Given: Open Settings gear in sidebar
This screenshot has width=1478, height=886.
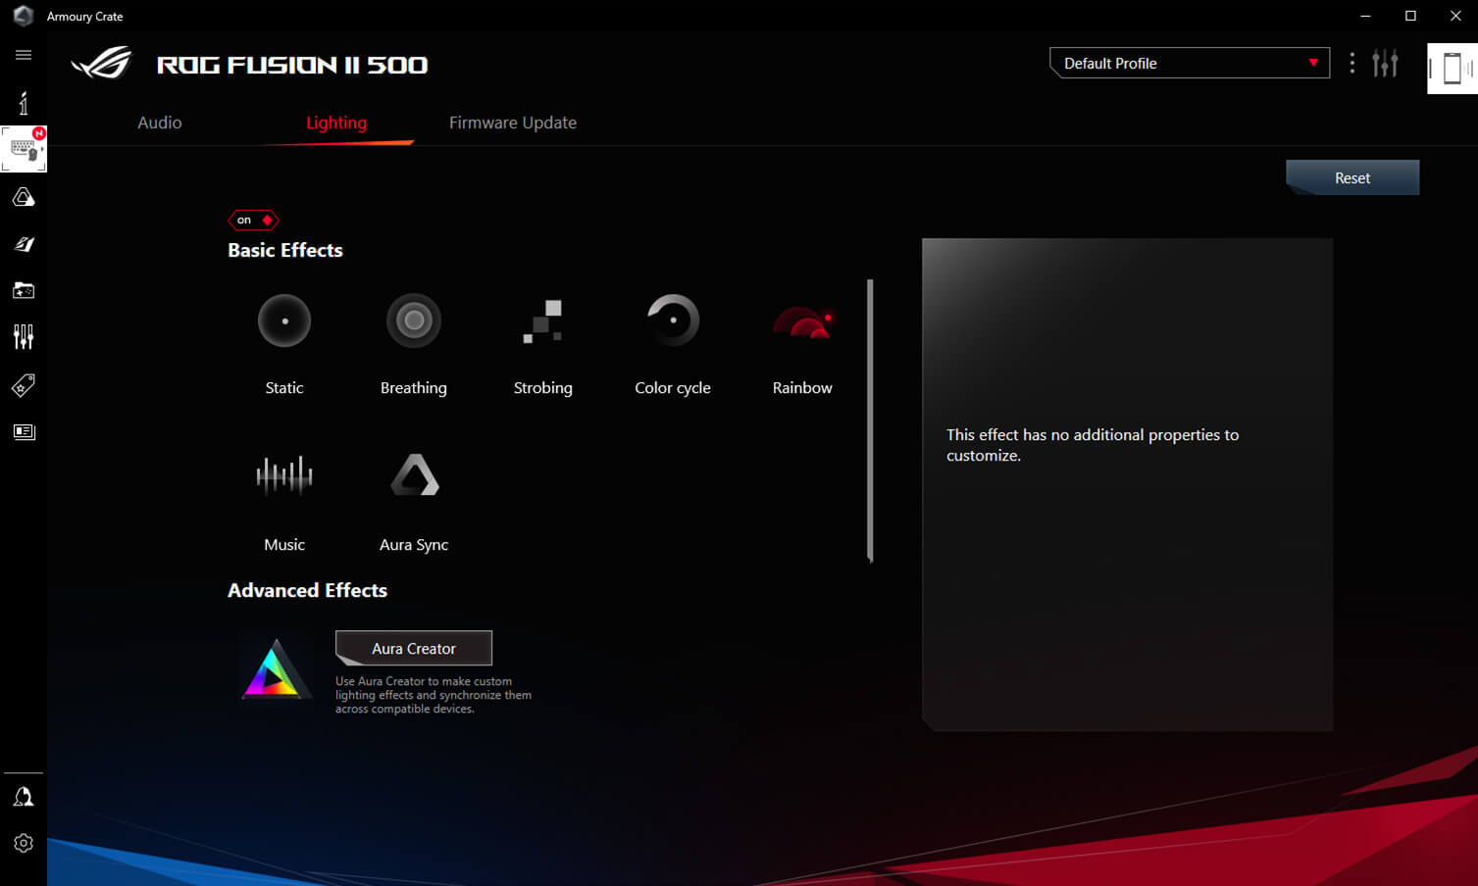Looking at the screenshot, I should (24, 843).
